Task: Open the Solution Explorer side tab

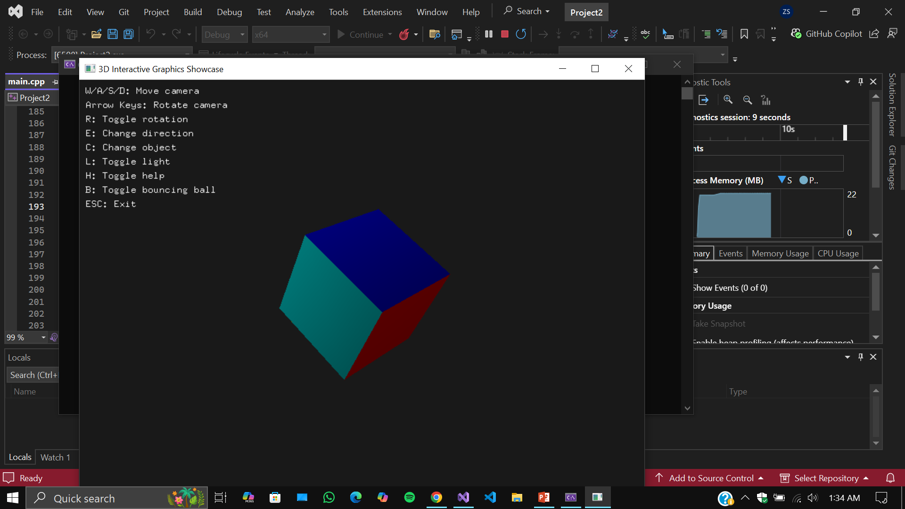Action: click(x=892, y=105)
